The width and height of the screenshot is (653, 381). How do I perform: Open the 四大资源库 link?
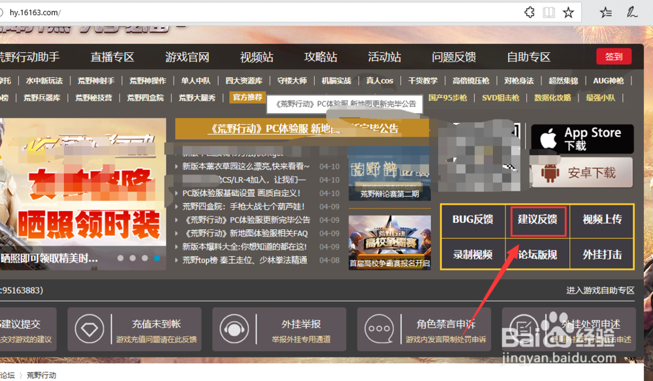tap(244, 80)
